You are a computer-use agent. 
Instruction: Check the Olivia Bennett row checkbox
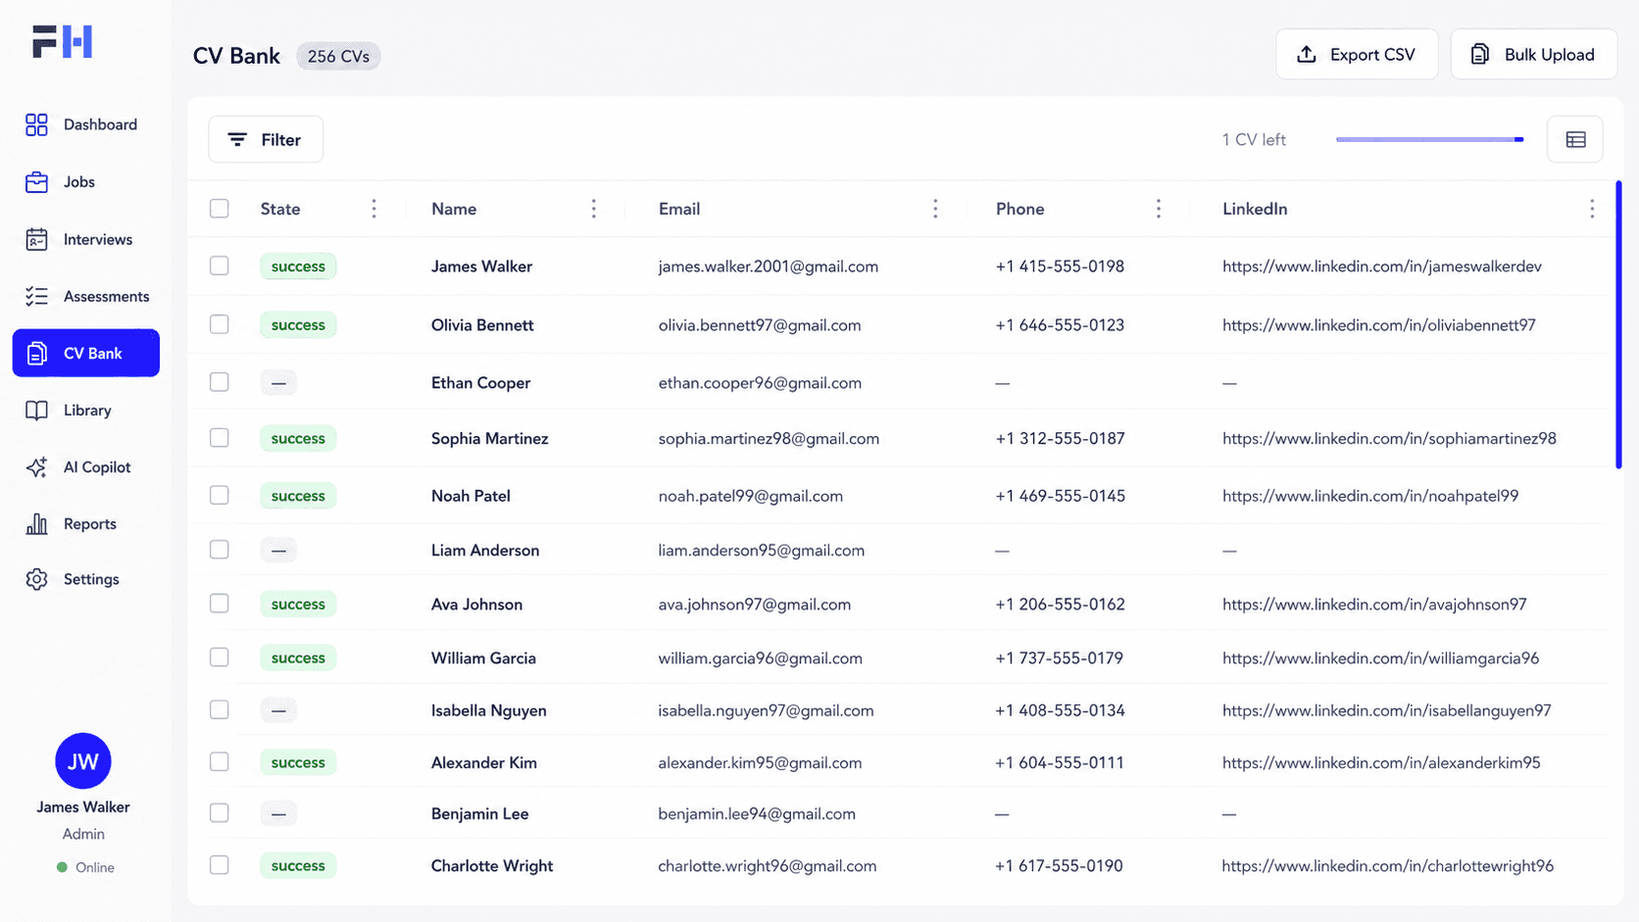click(220, 324)
